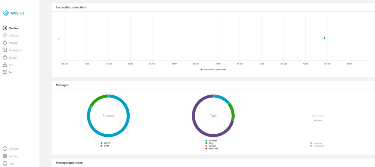The width and height of the screenshot is (375, 167).
Task: Click the y-axis value 2
Action: (x=58, y=39)
